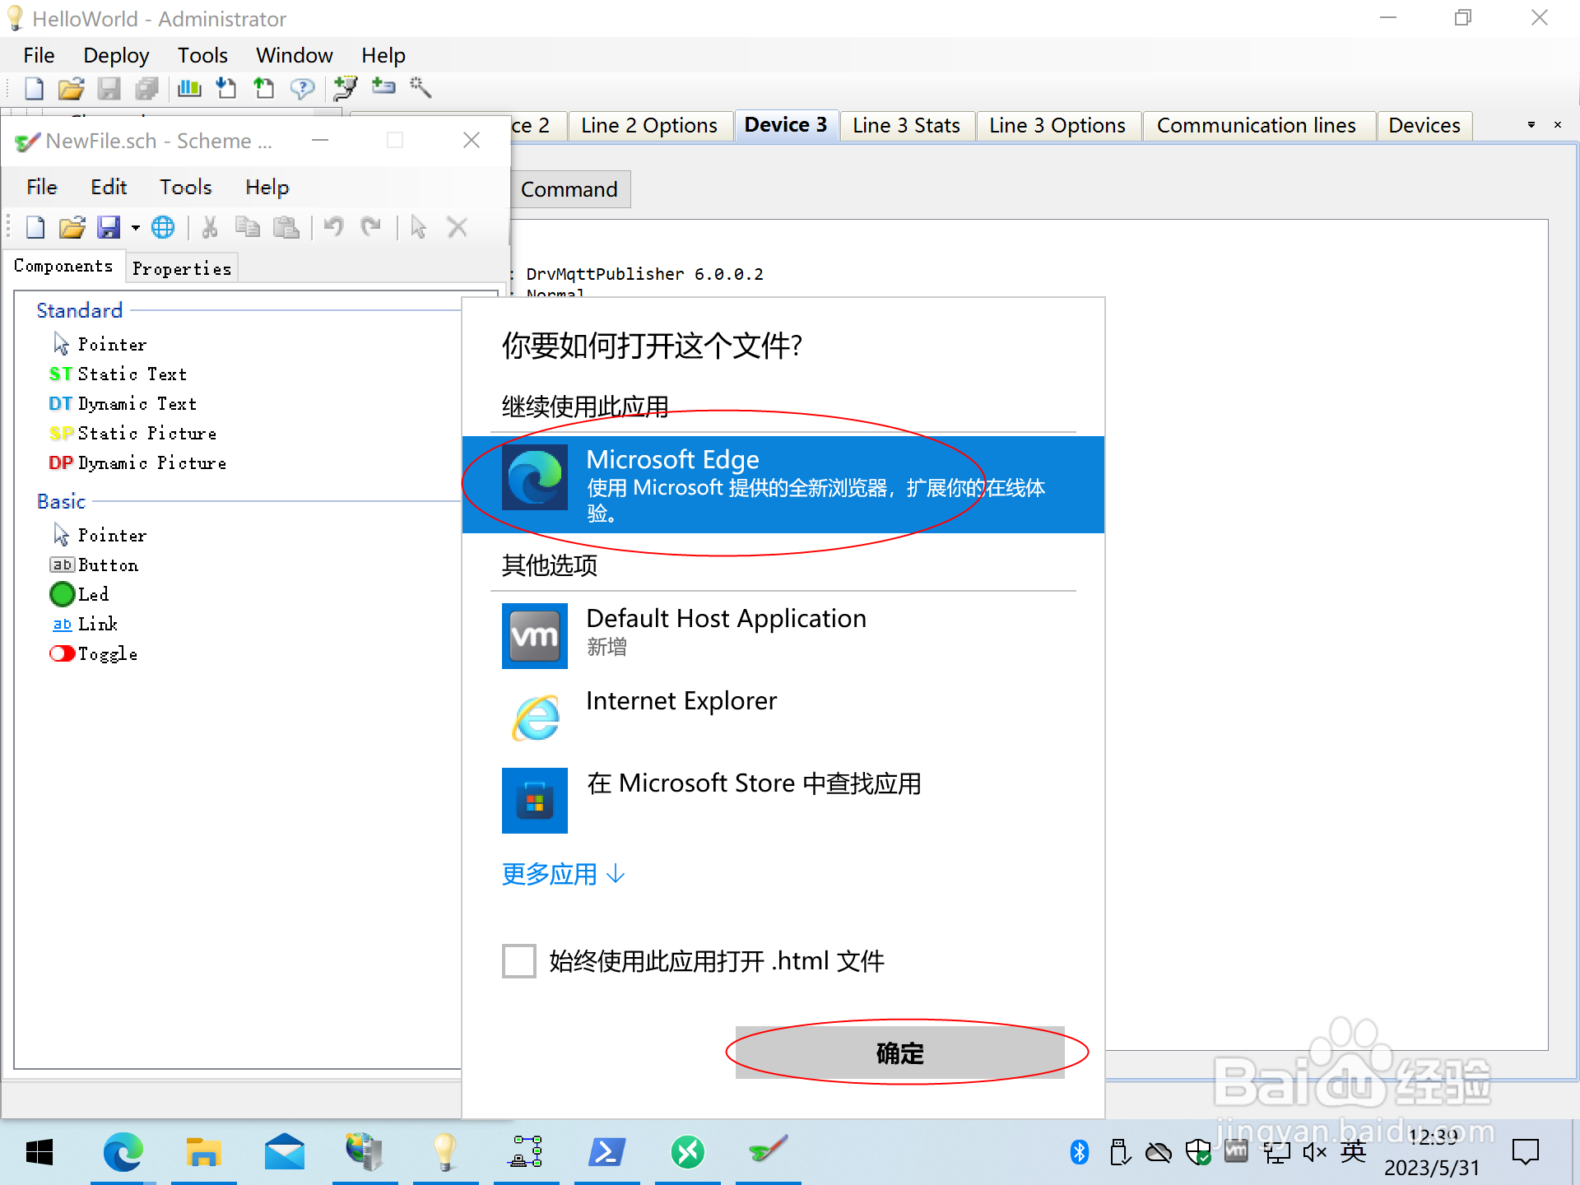Expand 更多应用 more apps link
1580x1185 pixels.
click(x=564, y=874)
